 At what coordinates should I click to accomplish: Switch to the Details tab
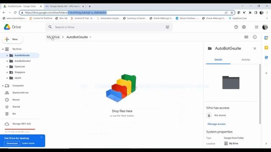click(218, 60)
